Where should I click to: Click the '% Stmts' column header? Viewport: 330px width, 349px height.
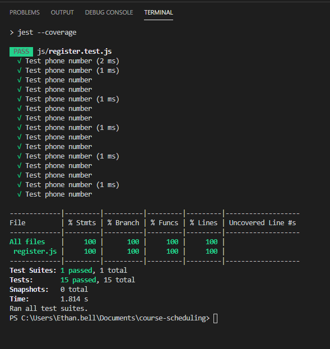82,223
